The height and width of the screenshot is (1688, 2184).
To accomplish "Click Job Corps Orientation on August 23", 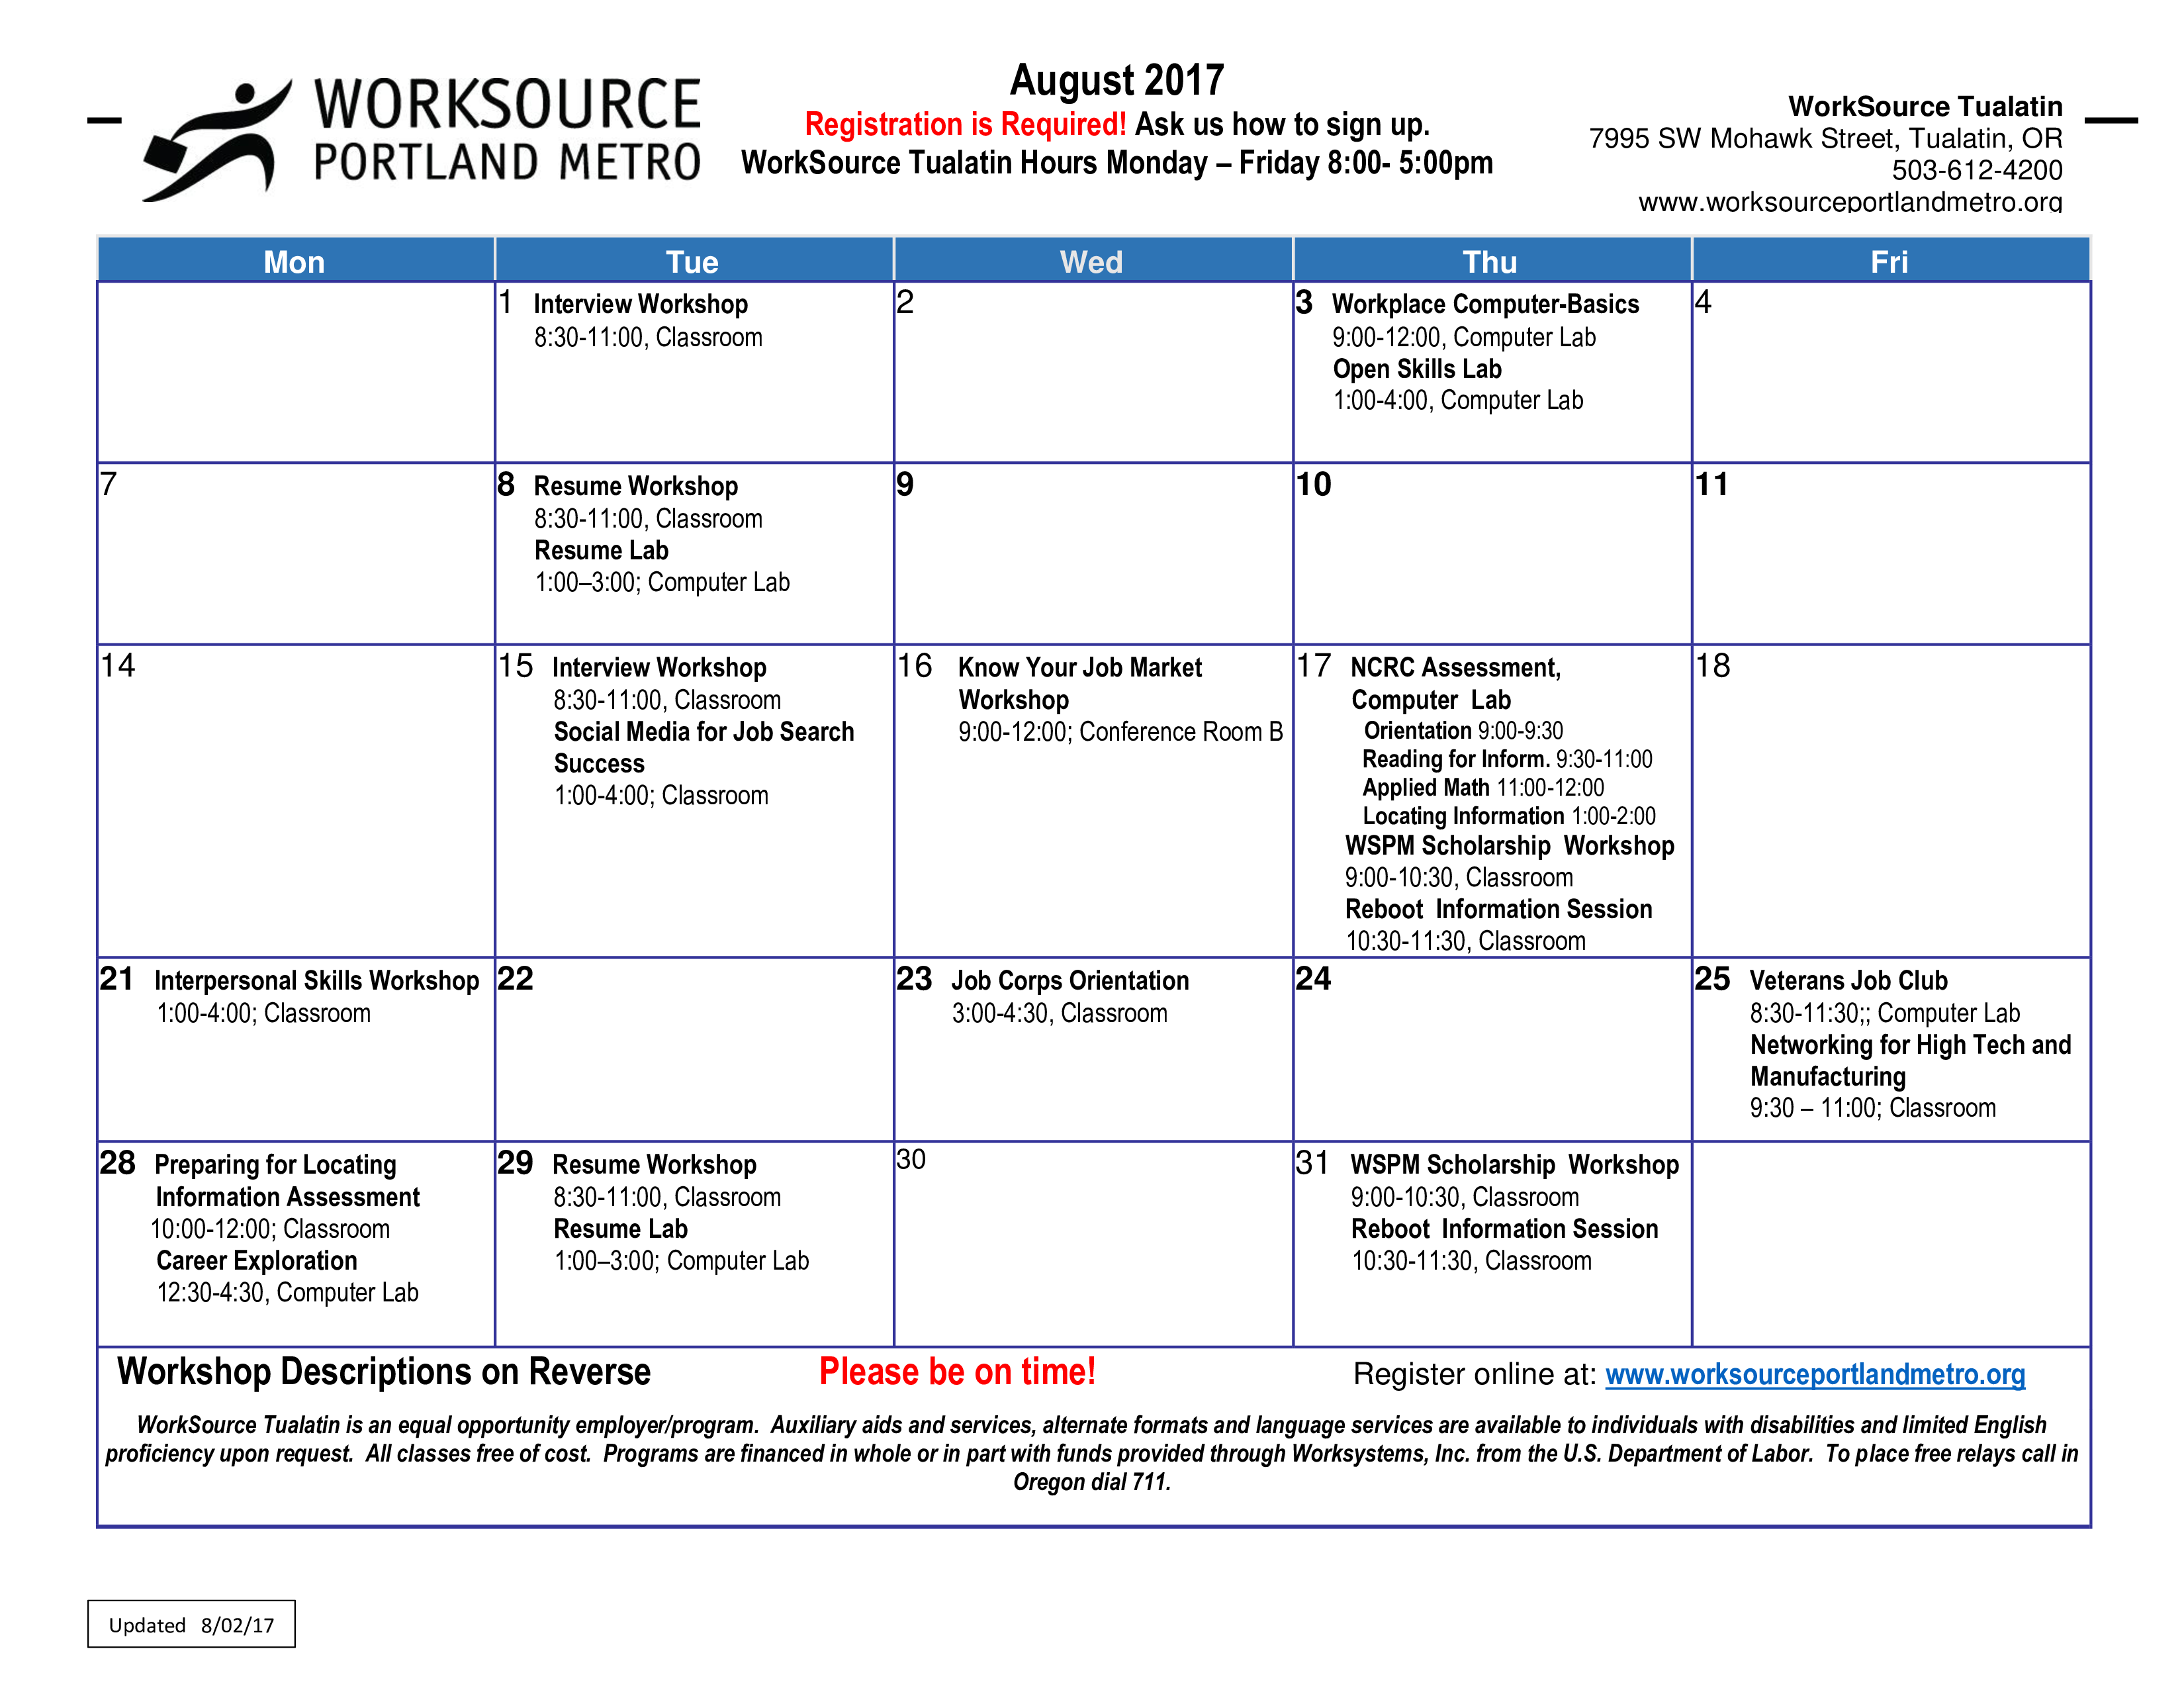I will 1070,980.
